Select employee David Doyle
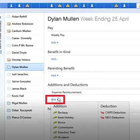The width and height of the screenshot is (140, 140). point(24,53)
